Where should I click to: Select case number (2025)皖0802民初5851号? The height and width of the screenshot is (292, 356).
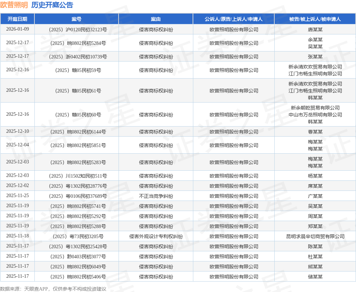[x=76, y=146]
